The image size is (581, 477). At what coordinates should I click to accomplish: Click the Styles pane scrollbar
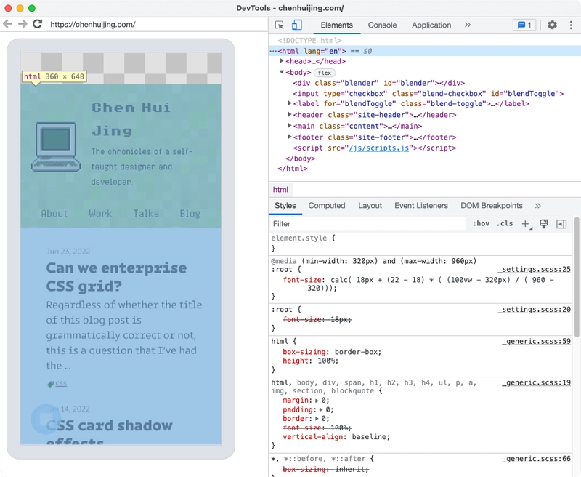click(577, 278)
